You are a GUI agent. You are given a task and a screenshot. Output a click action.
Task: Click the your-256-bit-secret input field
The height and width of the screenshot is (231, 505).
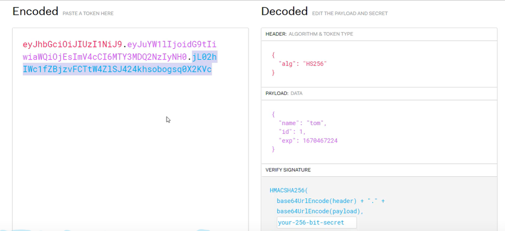[316, 222]
